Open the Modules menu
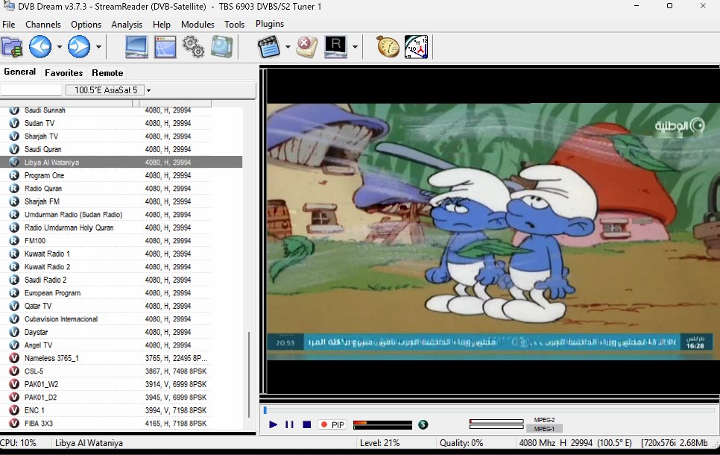This screenshot has height=455, width=720. pyautogui.click(x=198, y=25)
